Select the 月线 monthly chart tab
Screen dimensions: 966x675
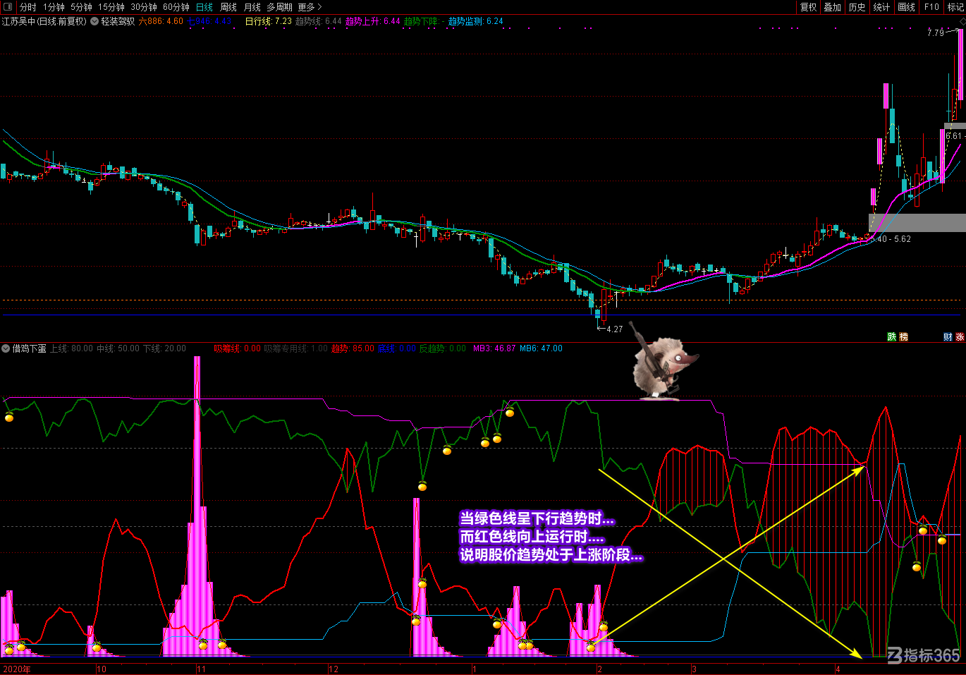pos(252,7)
